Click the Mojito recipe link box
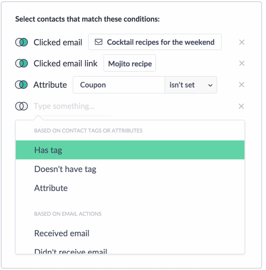 click(x=130, y=63)
